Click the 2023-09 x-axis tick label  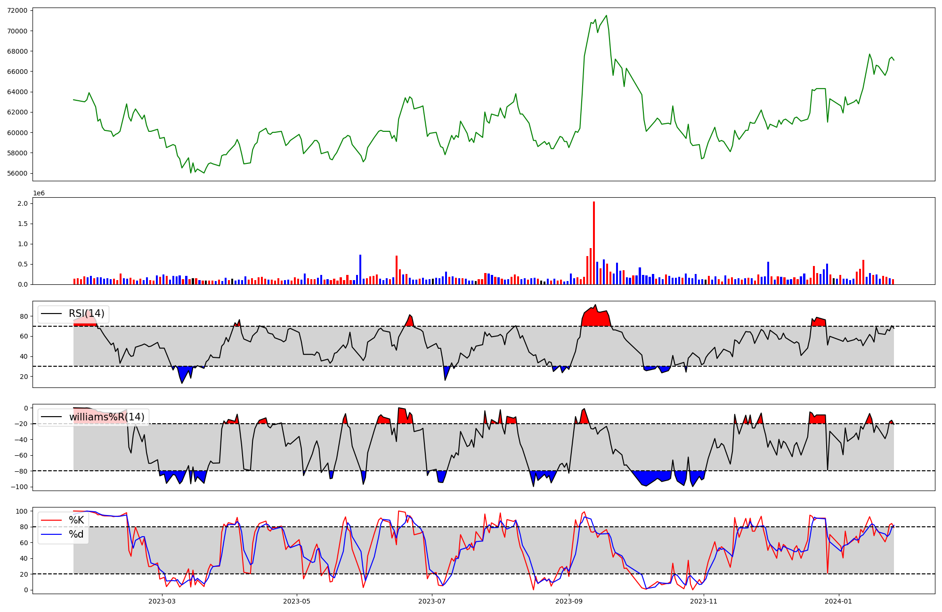(569, 601)
